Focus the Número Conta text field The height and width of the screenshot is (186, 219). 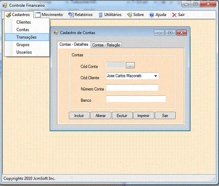coord(132,88)
